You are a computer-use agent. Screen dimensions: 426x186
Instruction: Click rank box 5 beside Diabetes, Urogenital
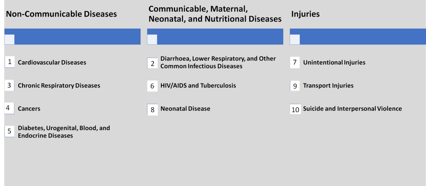(x=10, y=131)
